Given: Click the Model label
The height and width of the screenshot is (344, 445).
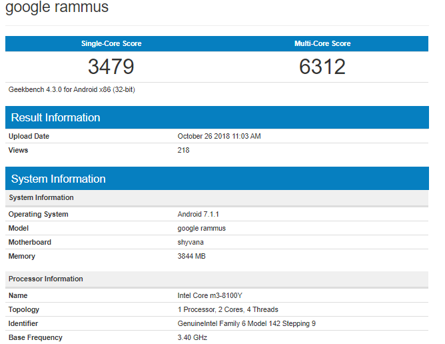Looking at the screenshot, I should coord(19,228).
